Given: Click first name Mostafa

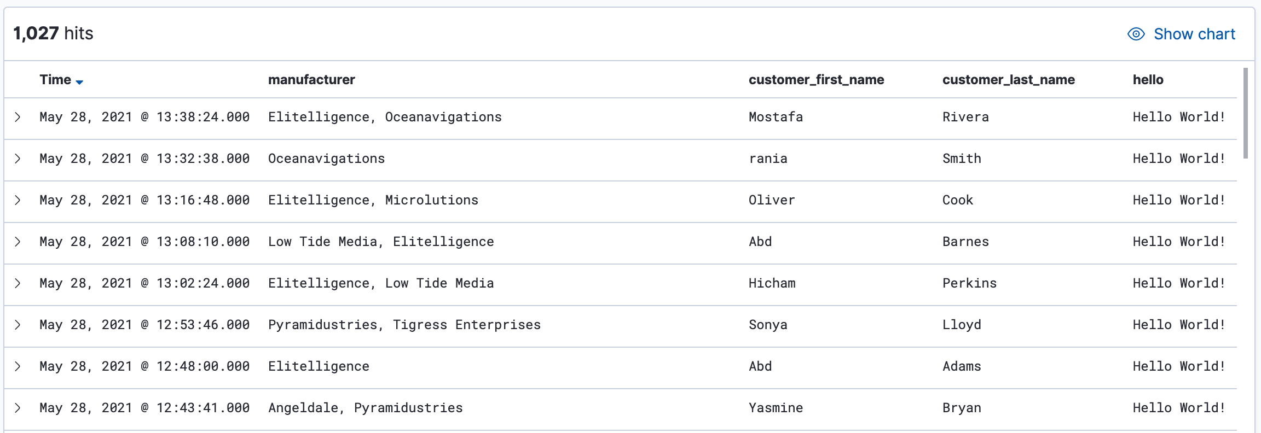Looking at the screenshot, I should (x=776, y=117).
